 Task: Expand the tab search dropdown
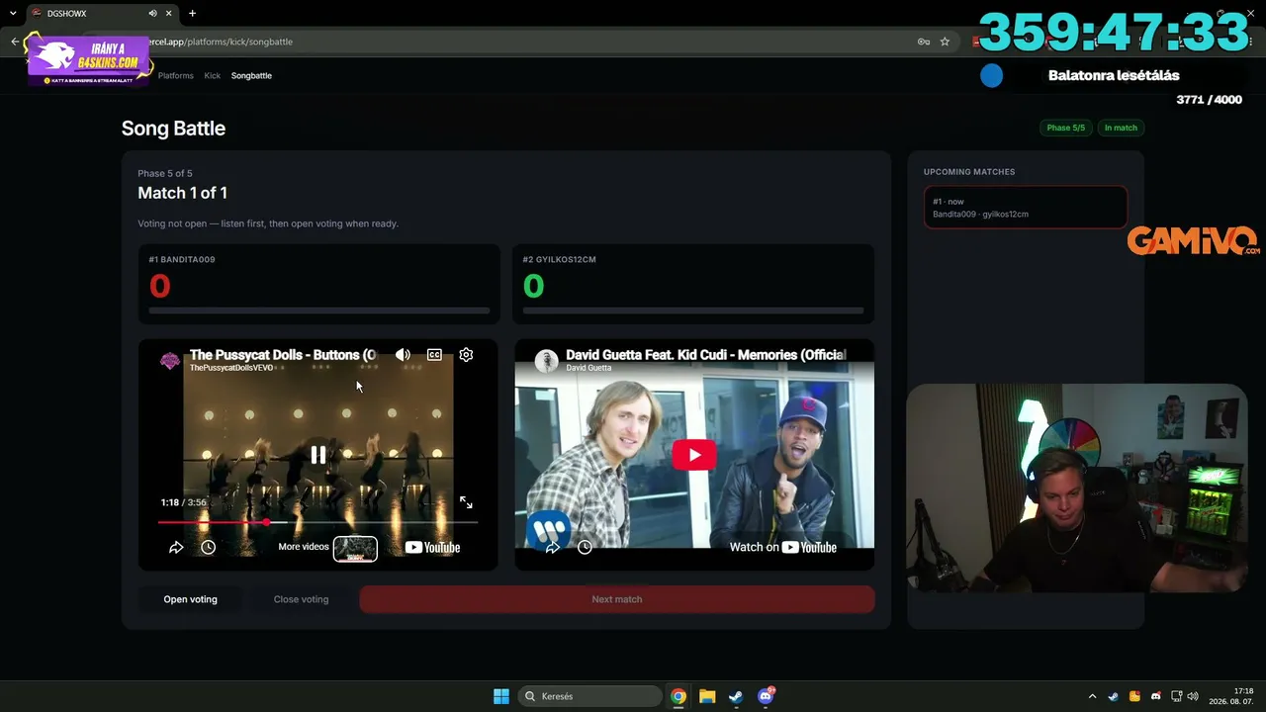click(13, 14)
